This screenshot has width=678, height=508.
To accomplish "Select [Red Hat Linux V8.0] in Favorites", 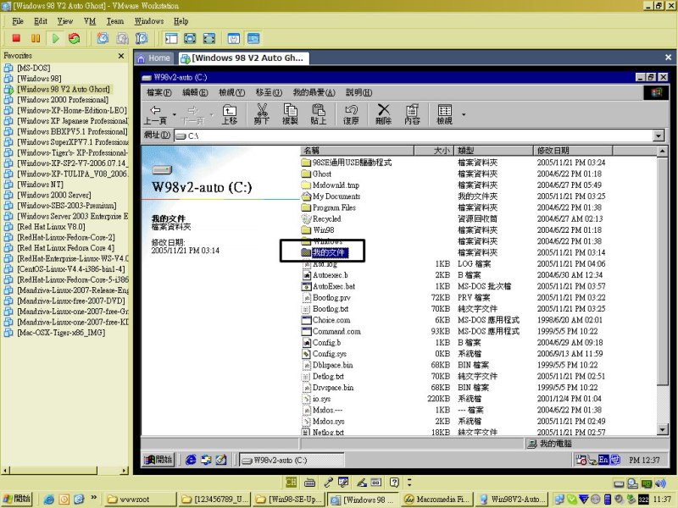I will [x=51, y=226].
